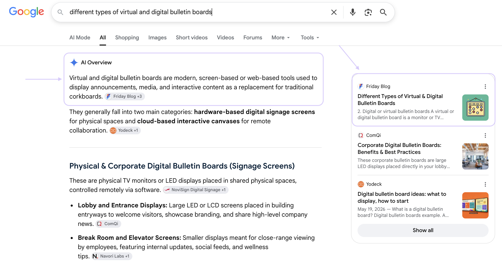Open Digital bulletin board ideas article link
The image size is (502, 264).
[x=402, y=197]
